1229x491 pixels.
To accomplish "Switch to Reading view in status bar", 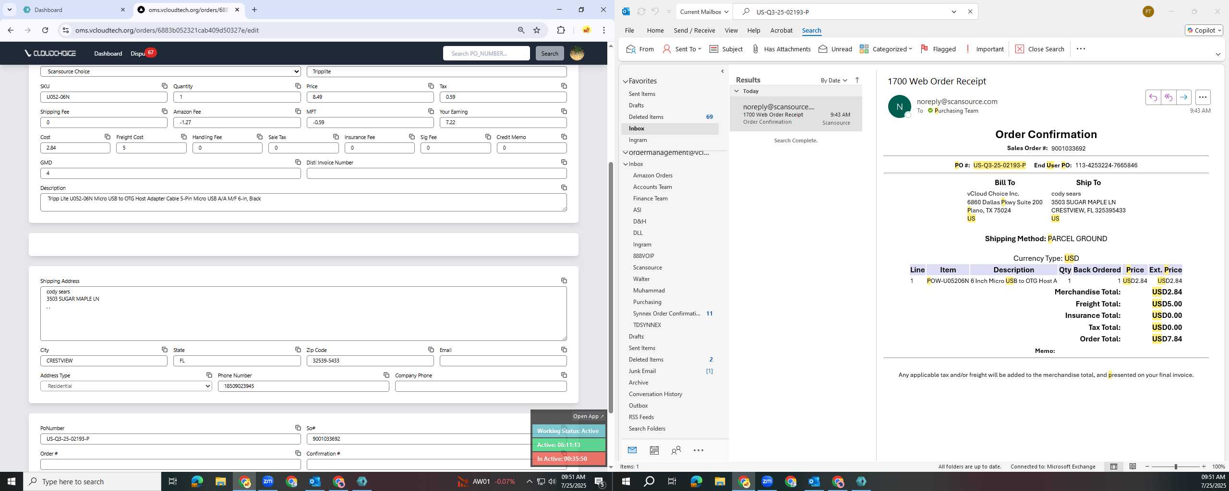I will pos(1133,467).
